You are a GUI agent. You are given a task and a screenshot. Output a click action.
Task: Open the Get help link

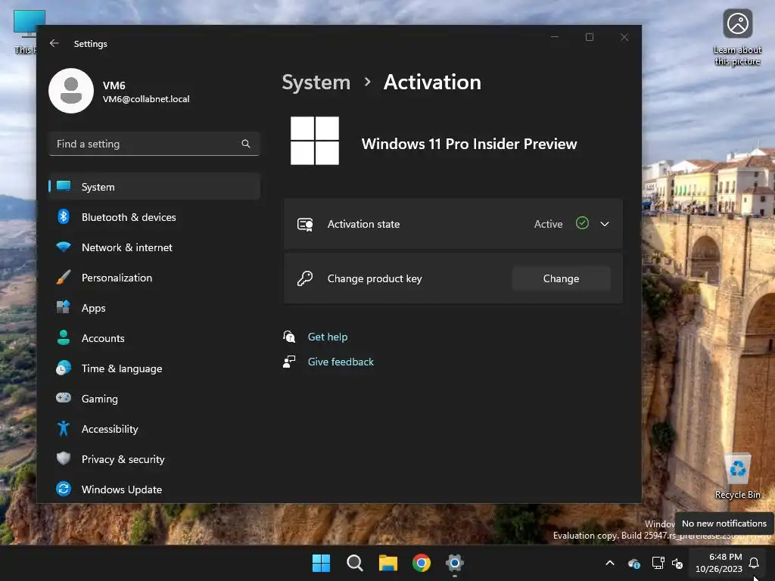(328, 337)
